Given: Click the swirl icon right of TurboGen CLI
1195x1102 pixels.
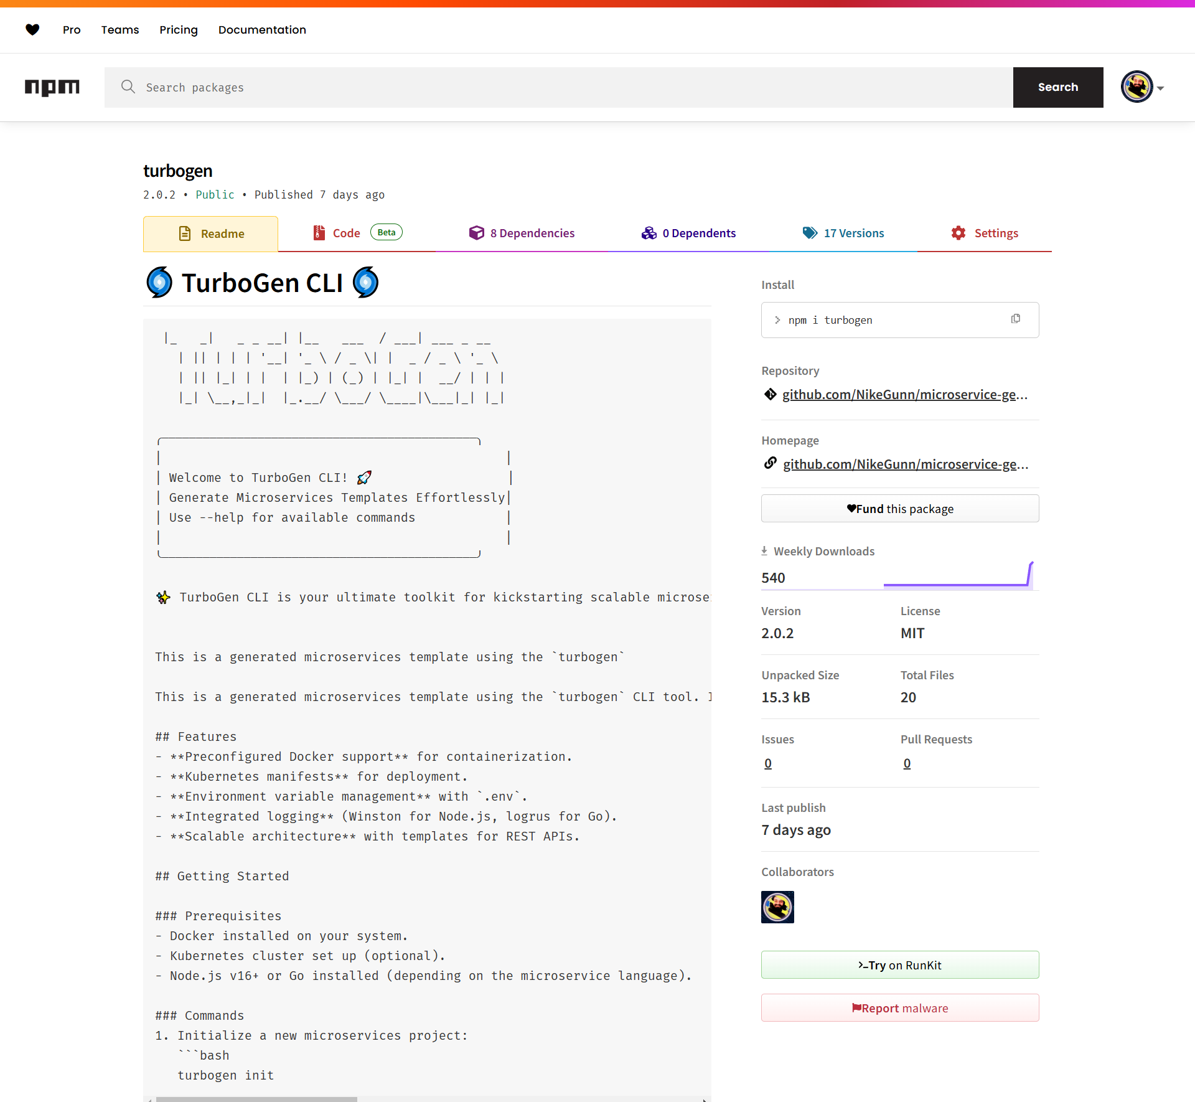Looking at the screenshot, I should [x=366, y=282].
